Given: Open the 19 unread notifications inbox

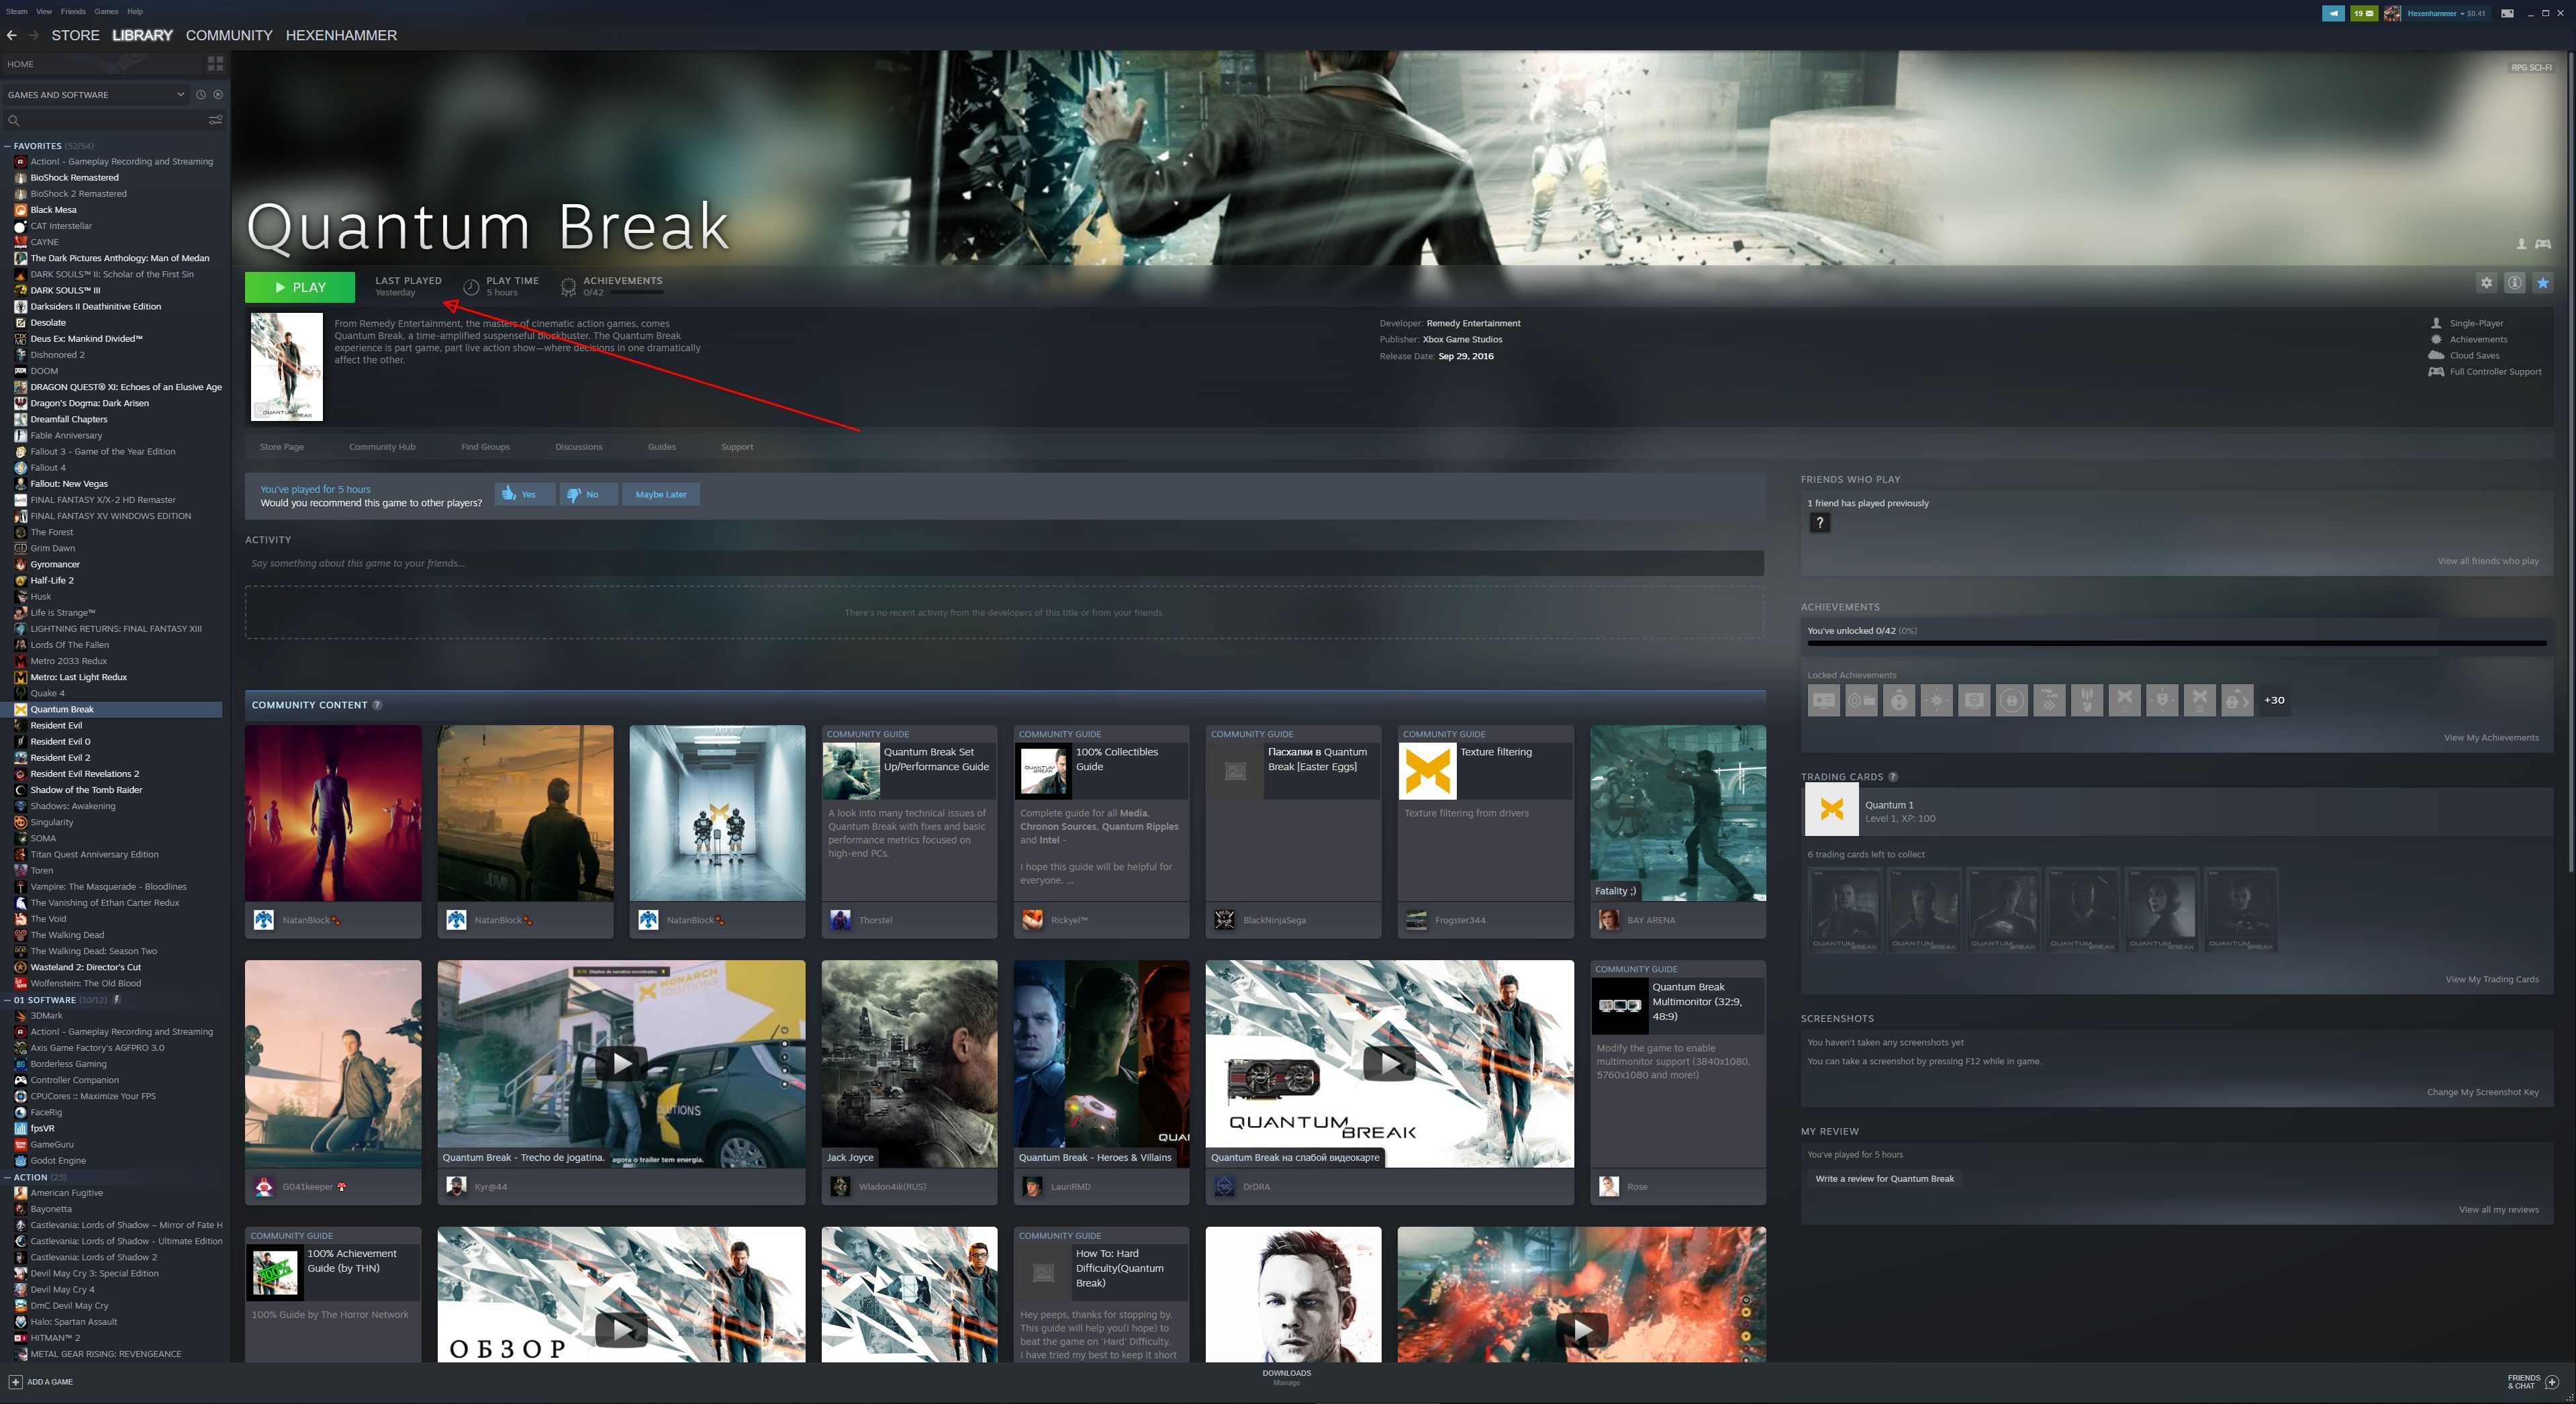Looking at the screenshot, I should [x=2364, y=13].
